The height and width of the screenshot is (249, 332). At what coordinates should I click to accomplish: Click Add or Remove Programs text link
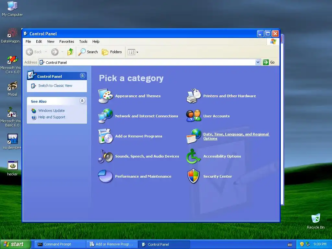pyautogui.click(x=139, y=136)
